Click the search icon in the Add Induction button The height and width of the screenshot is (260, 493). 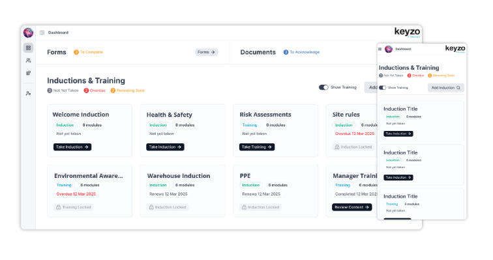click(x=458, y=87)
